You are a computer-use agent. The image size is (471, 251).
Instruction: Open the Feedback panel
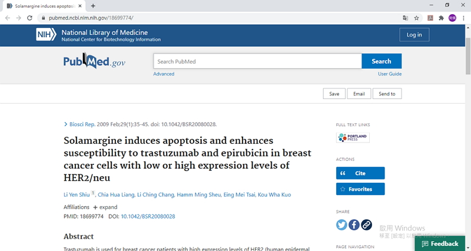[440, 243]
